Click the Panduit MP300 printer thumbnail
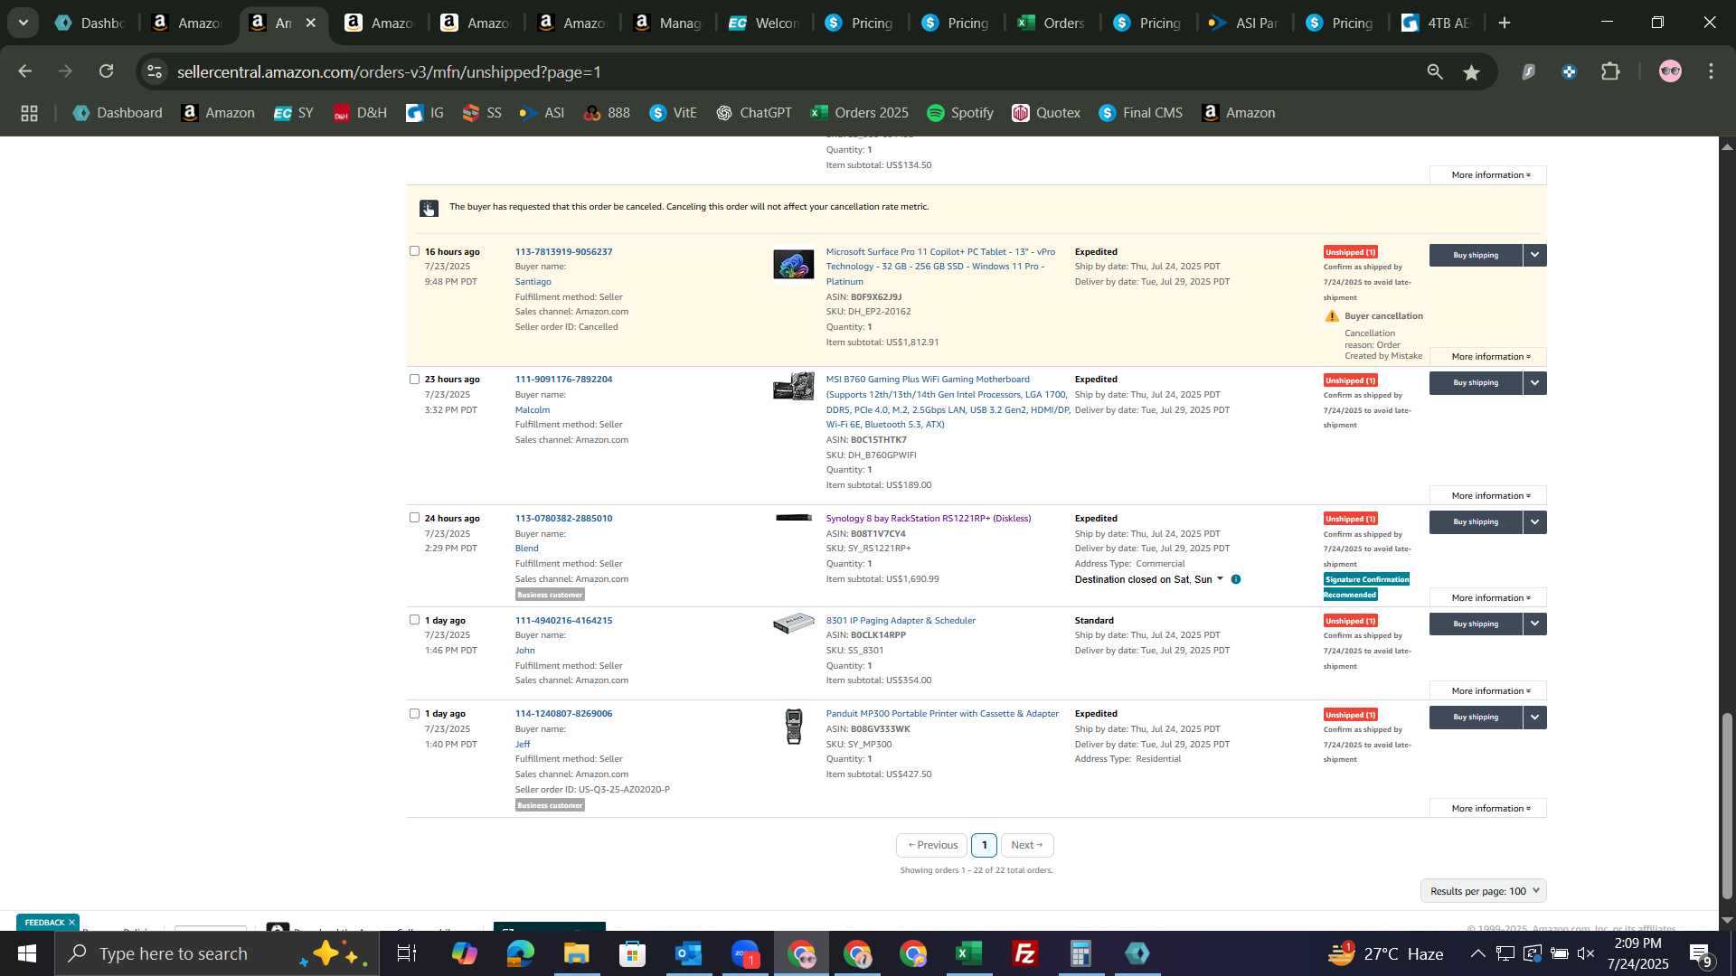 (794, 727)
